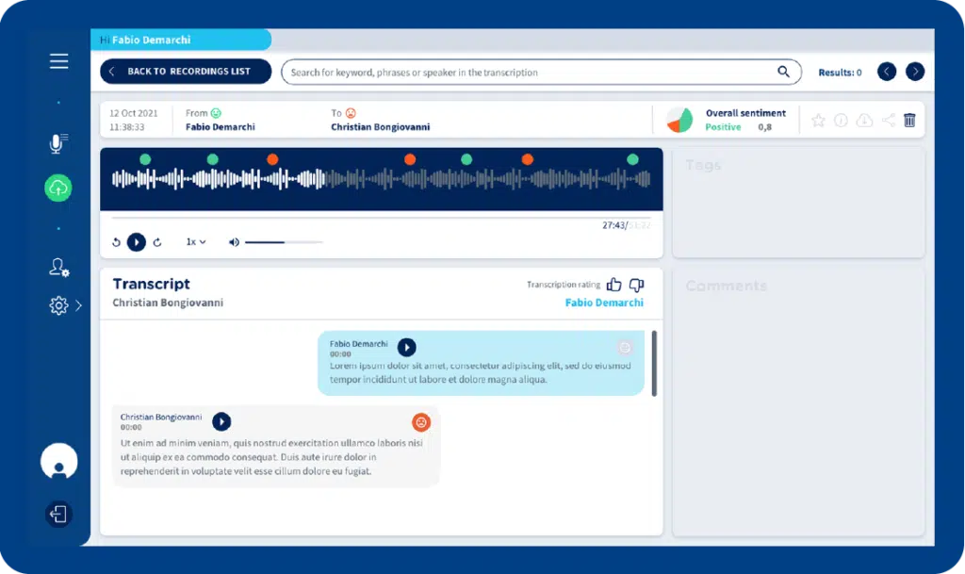This screenshot has width=965, height=574.
Task: Mute audio by clicking the speaker icon
Action: pos(233,241)
